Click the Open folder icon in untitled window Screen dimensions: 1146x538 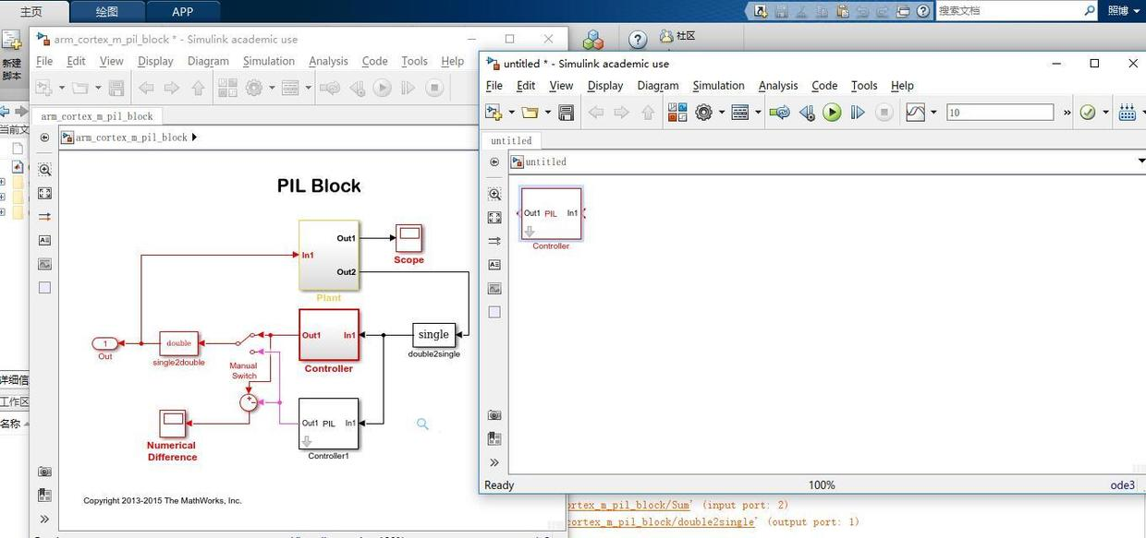point(530,113)
